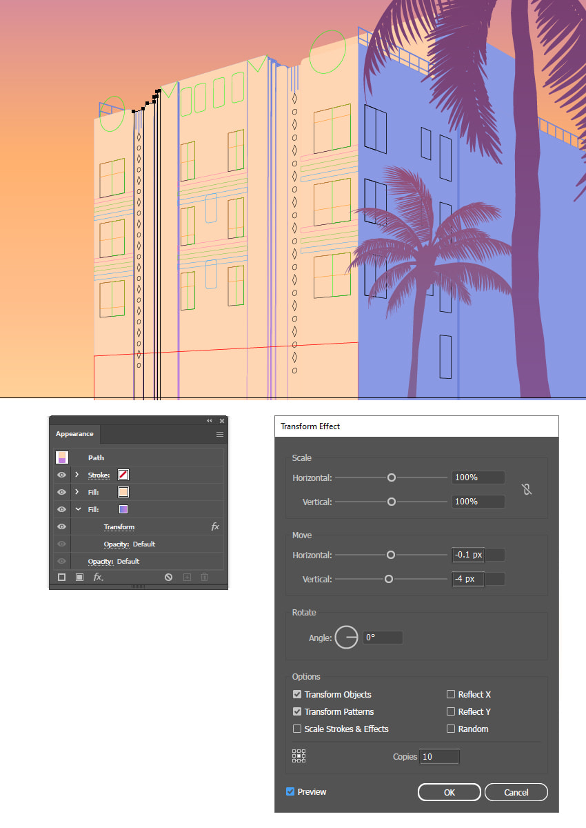Viewport: 586px width, 828px height.
Task: Select the Appearance panel tab
Action: coord(74,434)
